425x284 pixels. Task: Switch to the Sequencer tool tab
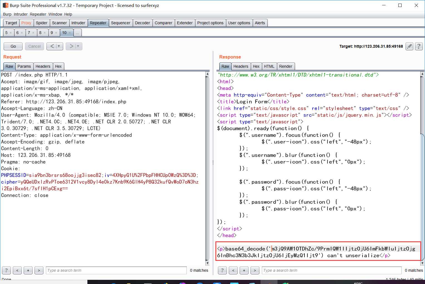121,23
